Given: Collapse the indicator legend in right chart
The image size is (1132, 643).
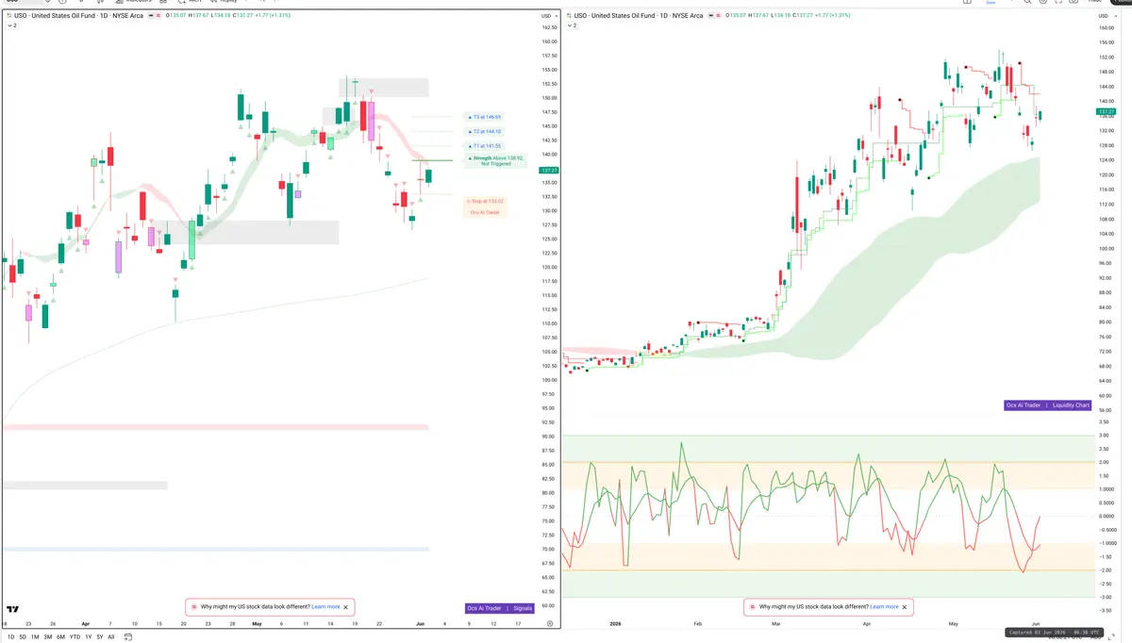Looking at the screenshot, I should pos(571,25).
